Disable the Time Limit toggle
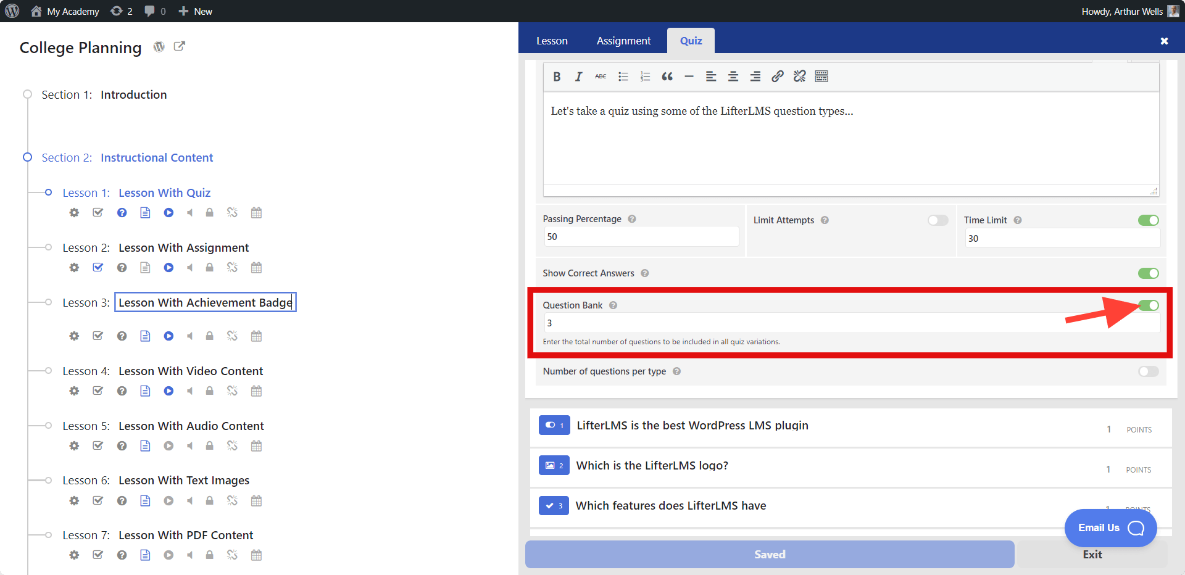This screenshot has width=1185, height=575. tap(1149, 220)
